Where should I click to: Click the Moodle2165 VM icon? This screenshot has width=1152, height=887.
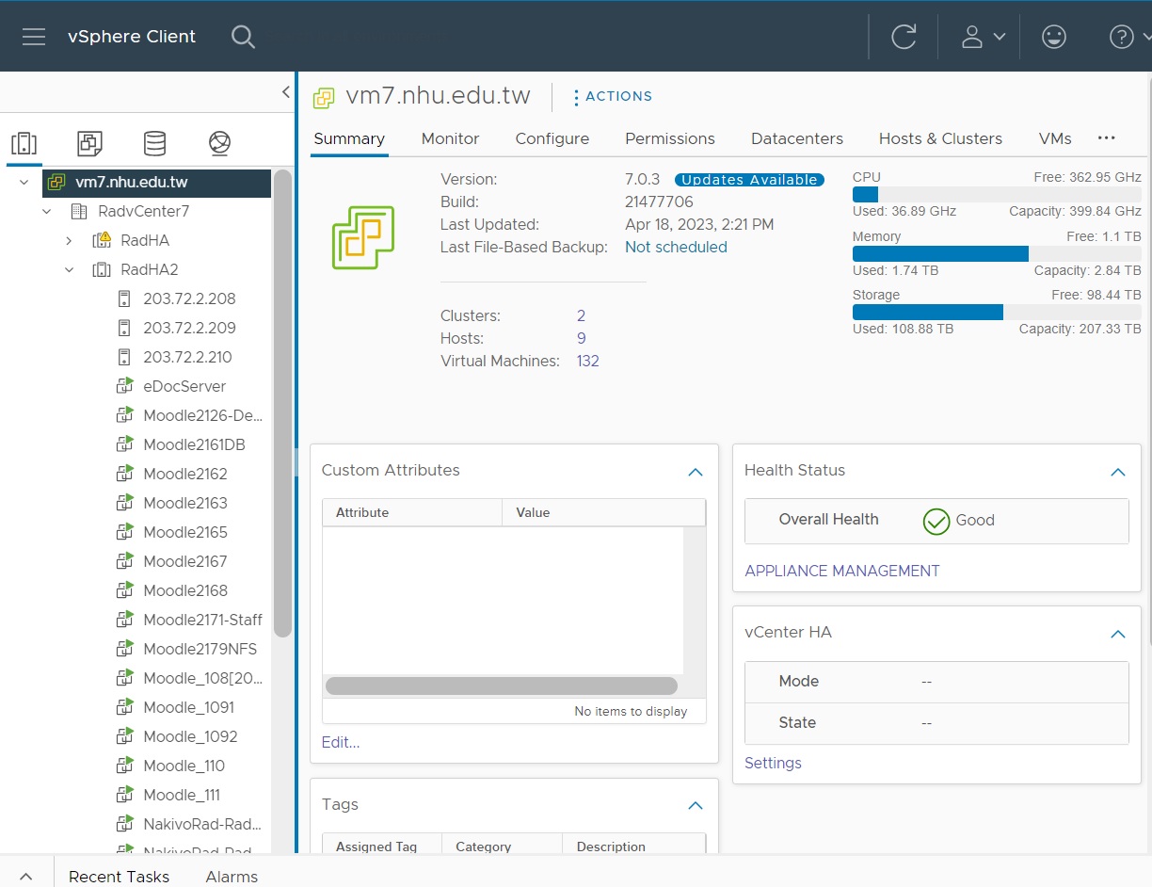[124, 532]
